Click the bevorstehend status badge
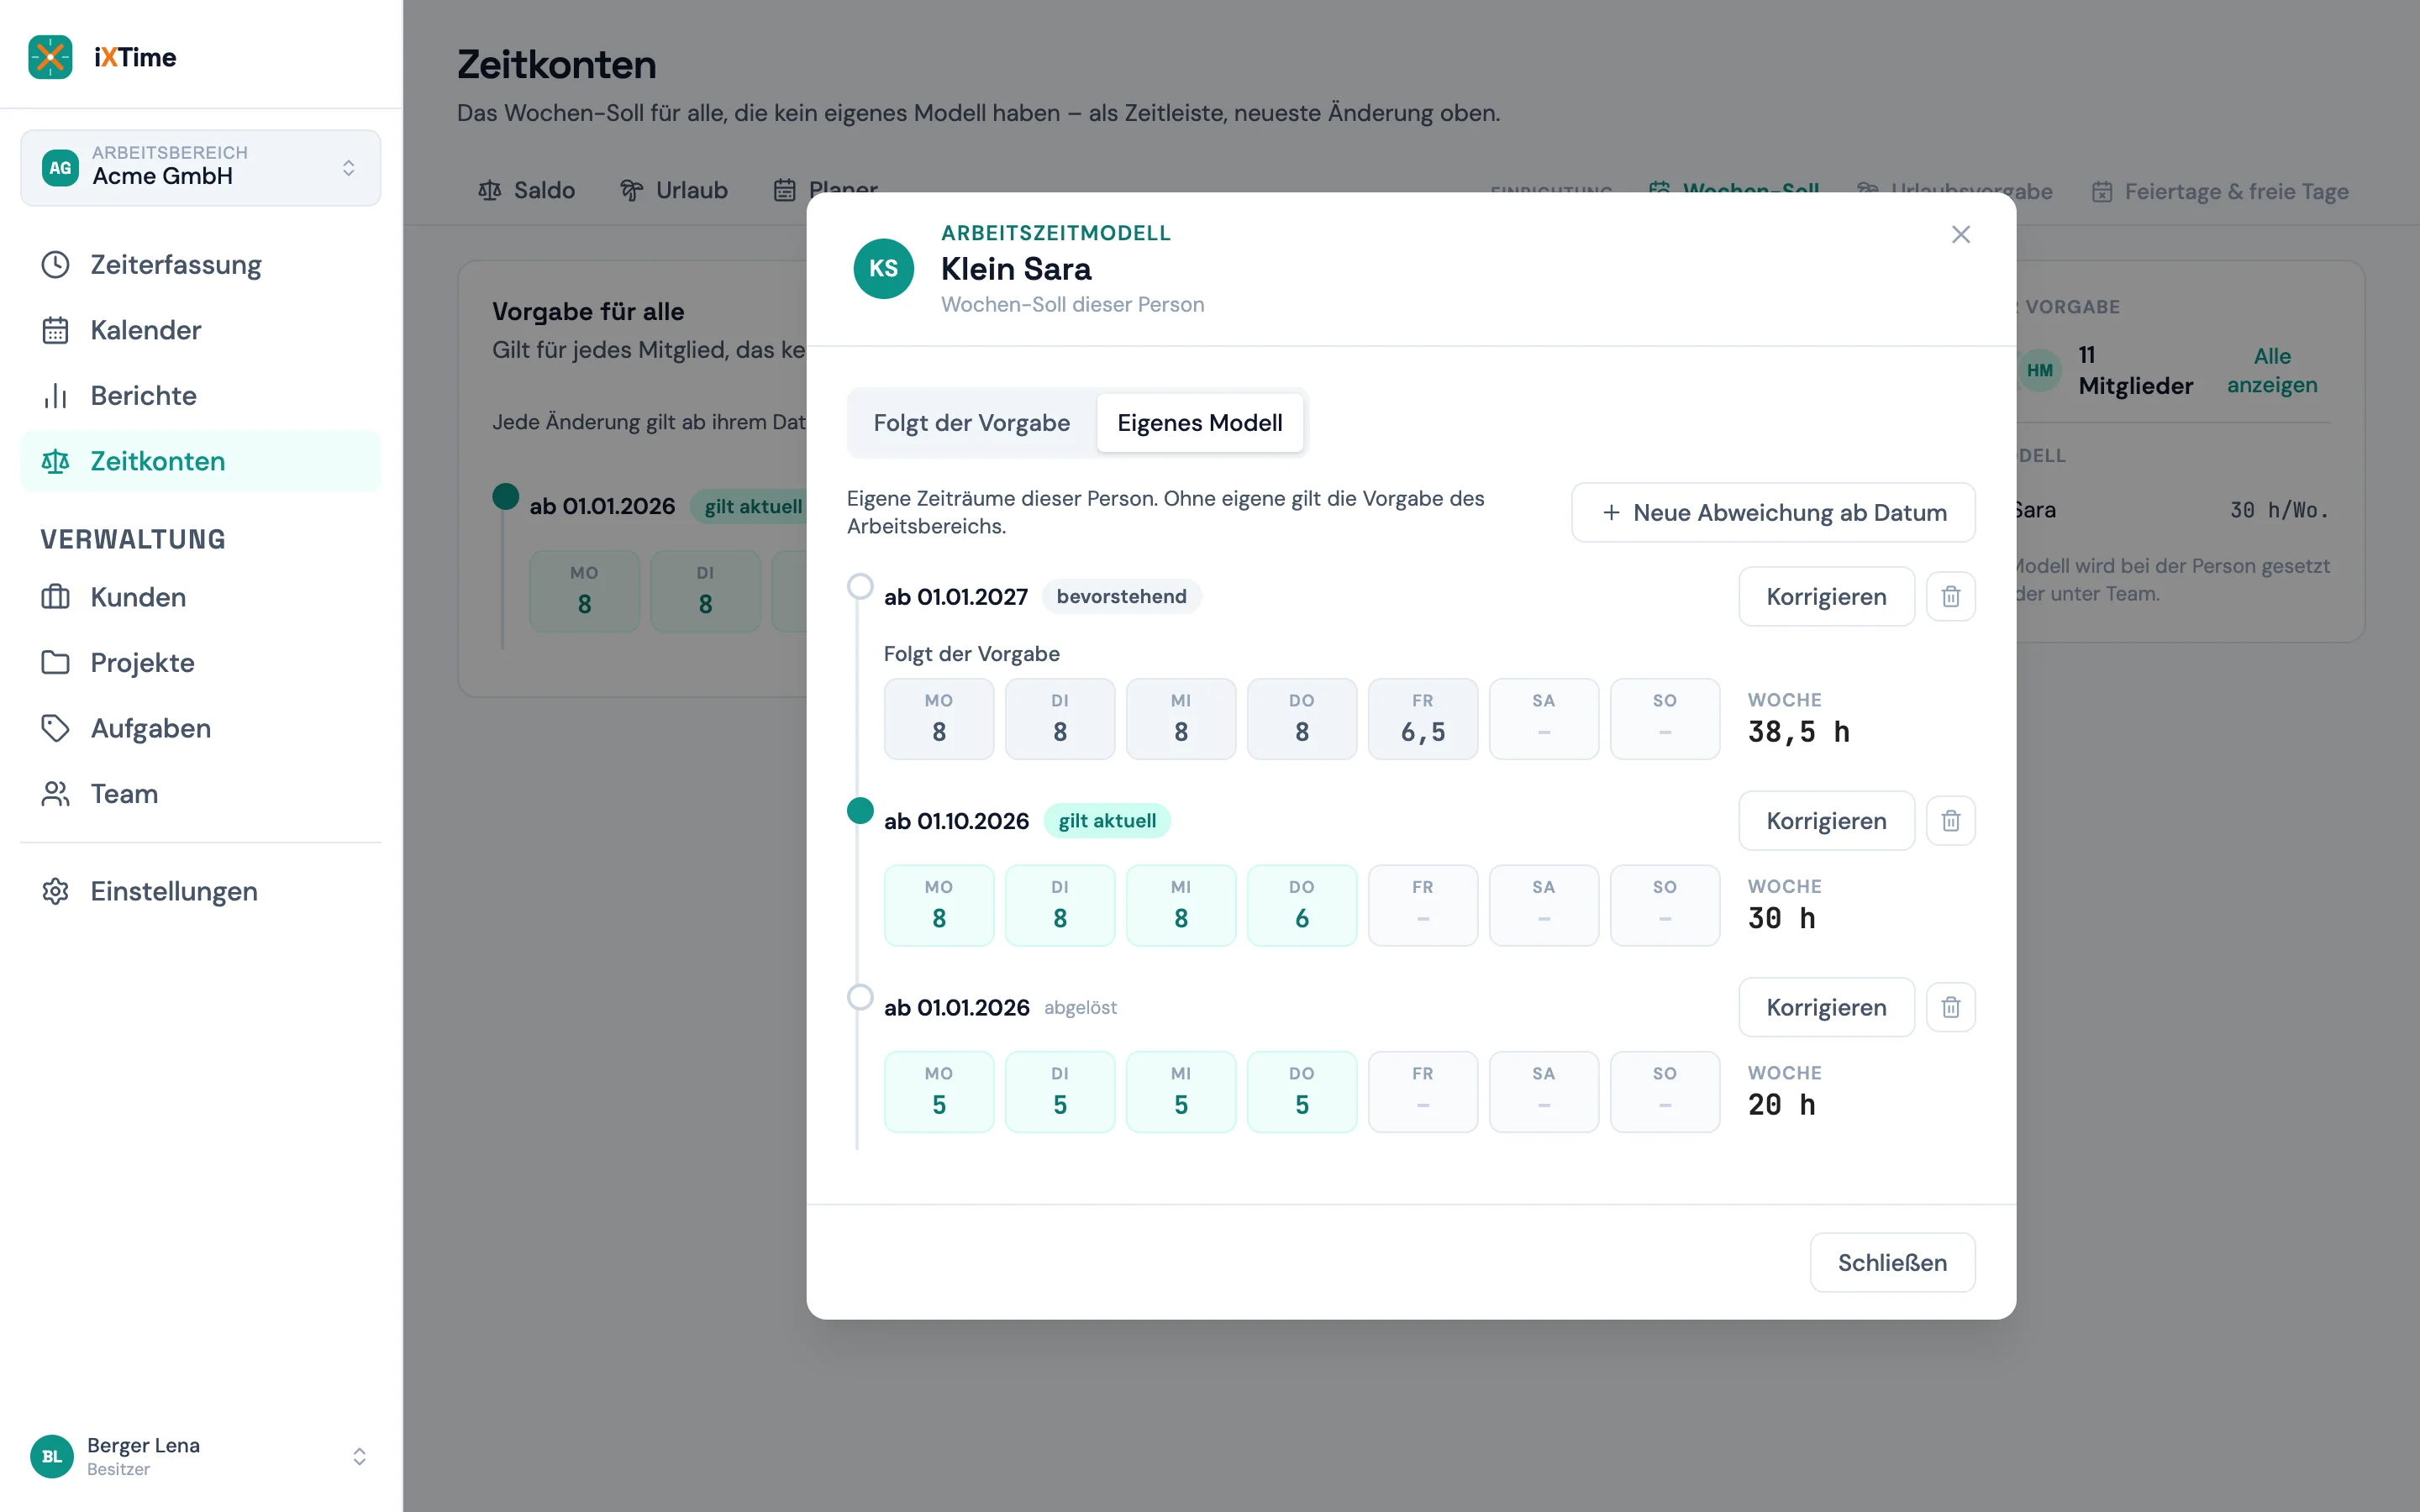 point(1121,597)
